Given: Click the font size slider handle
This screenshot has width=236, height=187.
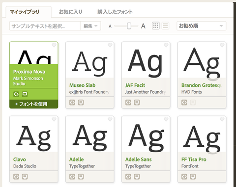Looking at the screenshot, I should (x=129, y=26).
